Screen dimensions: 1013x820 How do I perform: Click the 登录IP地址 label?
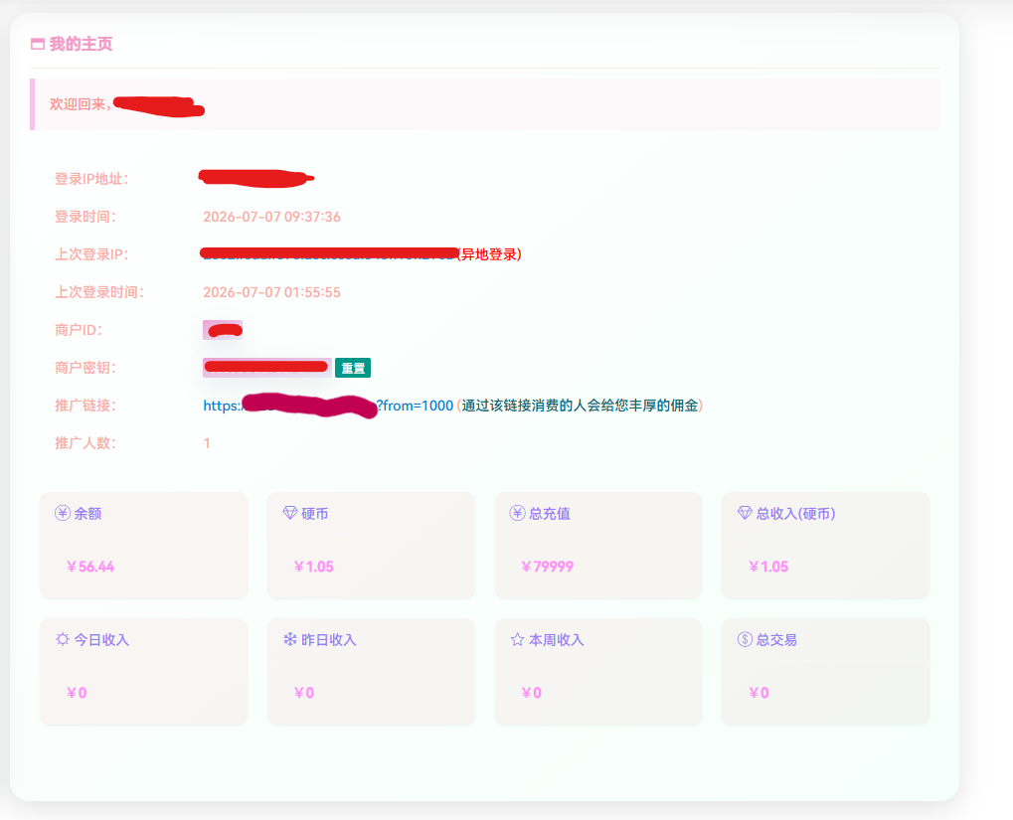(x=91, y=179)
